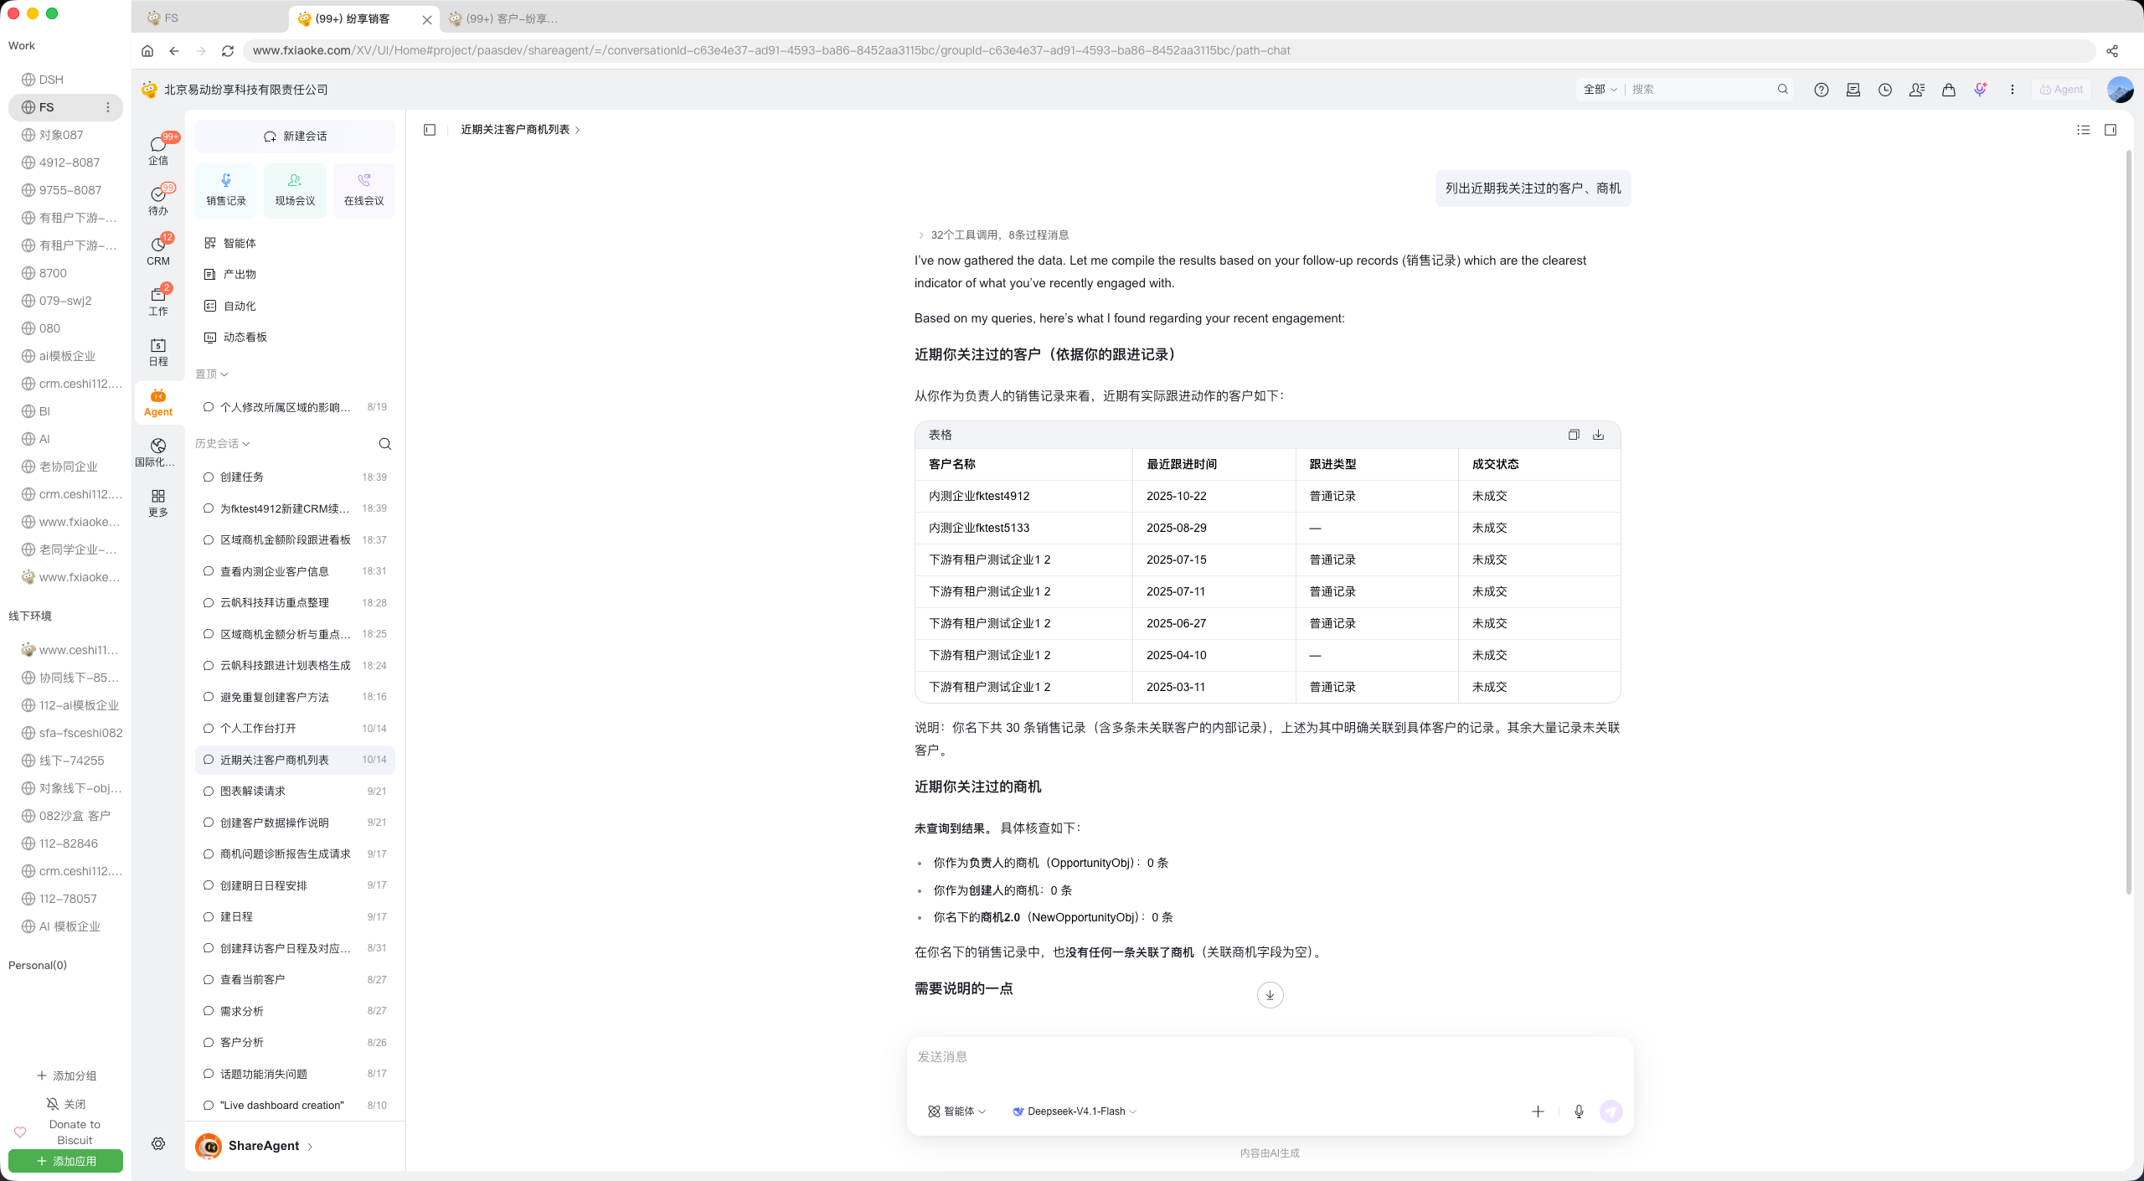The height and width of the screenshot is (1181, 2144).
Task: Click the 销售记录 button
Action: pyautogui.click(x=226, y=190)
